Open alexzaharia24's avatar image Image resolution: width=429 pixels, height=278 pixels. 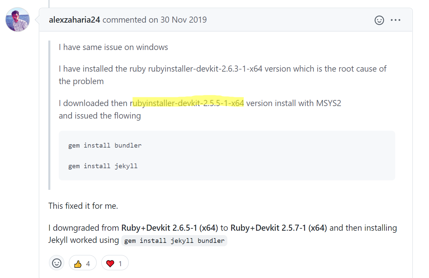18,20
